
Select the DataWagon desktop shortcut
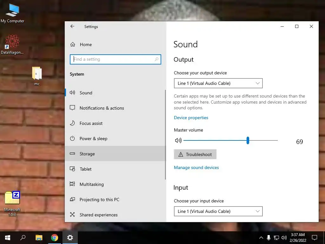tap(12, 44)
